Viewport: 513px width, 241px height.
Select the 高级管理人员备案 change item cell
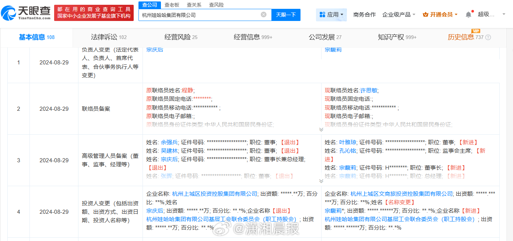point(110,160)
